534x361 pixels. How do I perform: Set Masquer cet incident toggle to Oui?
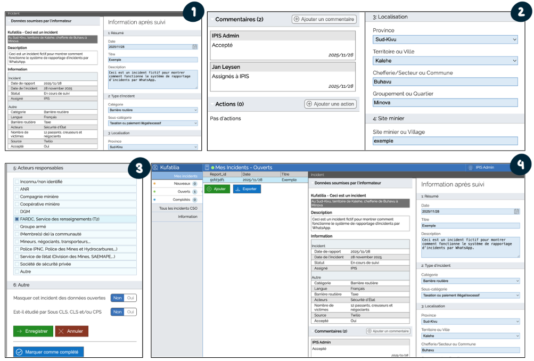pos(130,298)
